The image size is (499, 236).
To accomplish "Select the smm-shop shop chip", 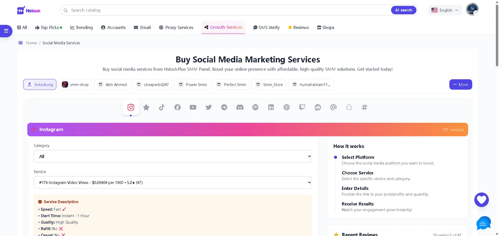I will 75,85.
